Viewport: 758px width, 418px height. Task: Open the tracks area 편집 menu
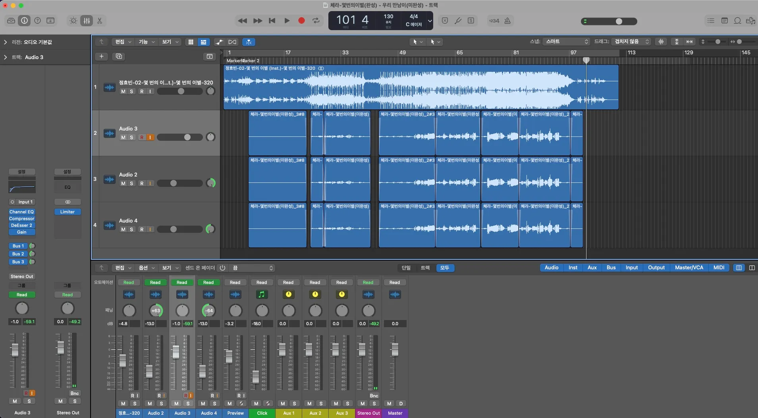click(x=123, y=42)
